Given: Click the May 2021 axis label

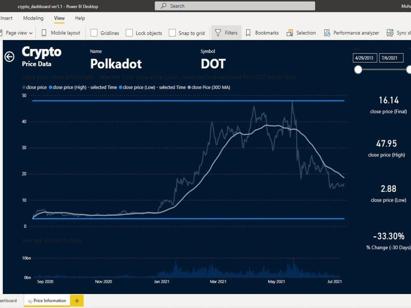Looking at the screenshot, I should (276, 282).
